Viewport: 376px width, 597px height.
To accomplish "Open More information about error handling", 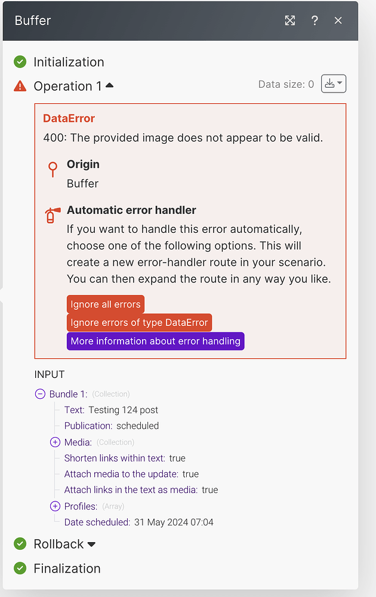I will tap(155, 341).
